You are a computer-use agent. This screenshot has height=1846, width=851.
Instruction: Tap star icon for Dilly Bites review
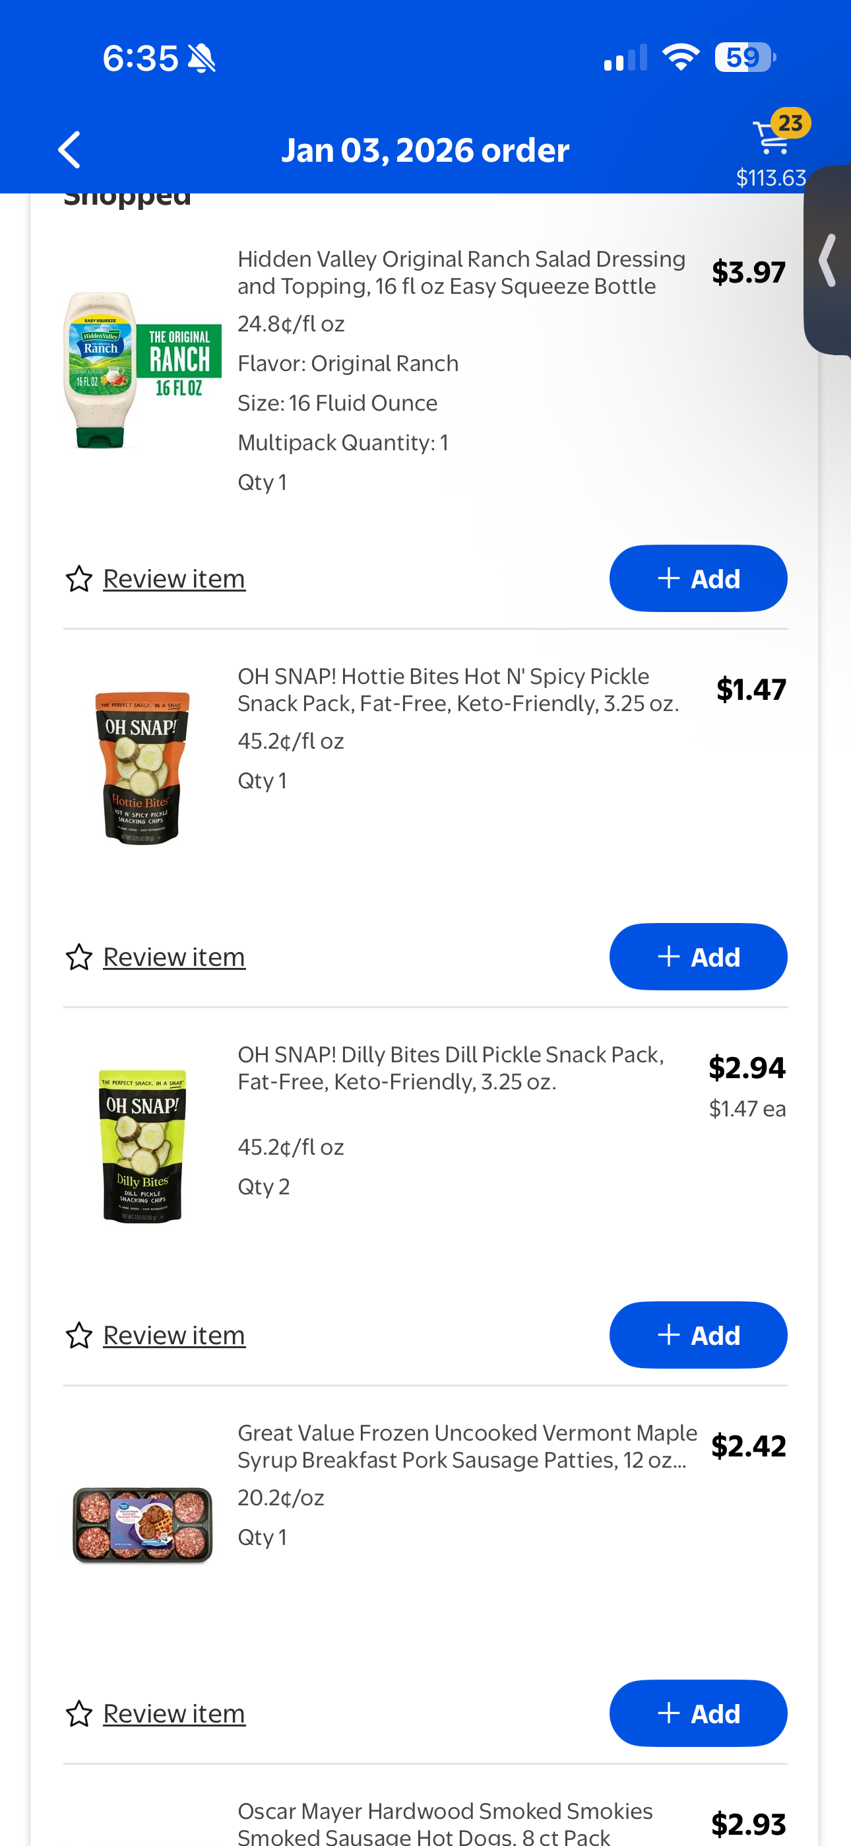(x=79, y=1336)
